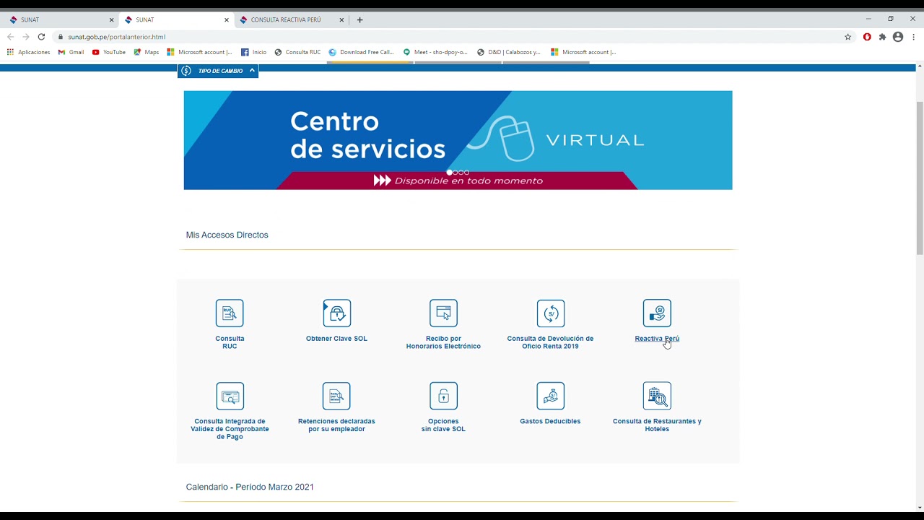This screenshot has height=520, width=924.
Task: Open the Maps bookmark
Action: pyautogui.click(x=146, y=52)
